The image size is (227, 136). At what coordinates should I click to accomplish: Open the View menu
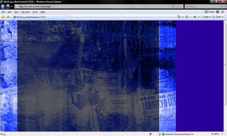click(x=16, y=12)
